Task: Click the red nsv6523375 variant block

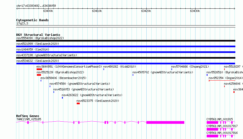Action: 78,103
